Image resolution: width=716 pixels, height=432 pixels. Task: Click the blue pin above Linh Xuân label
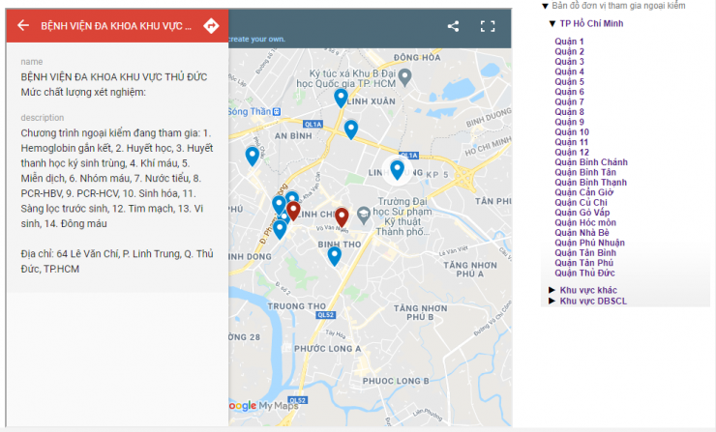click(x=341, y=98)
